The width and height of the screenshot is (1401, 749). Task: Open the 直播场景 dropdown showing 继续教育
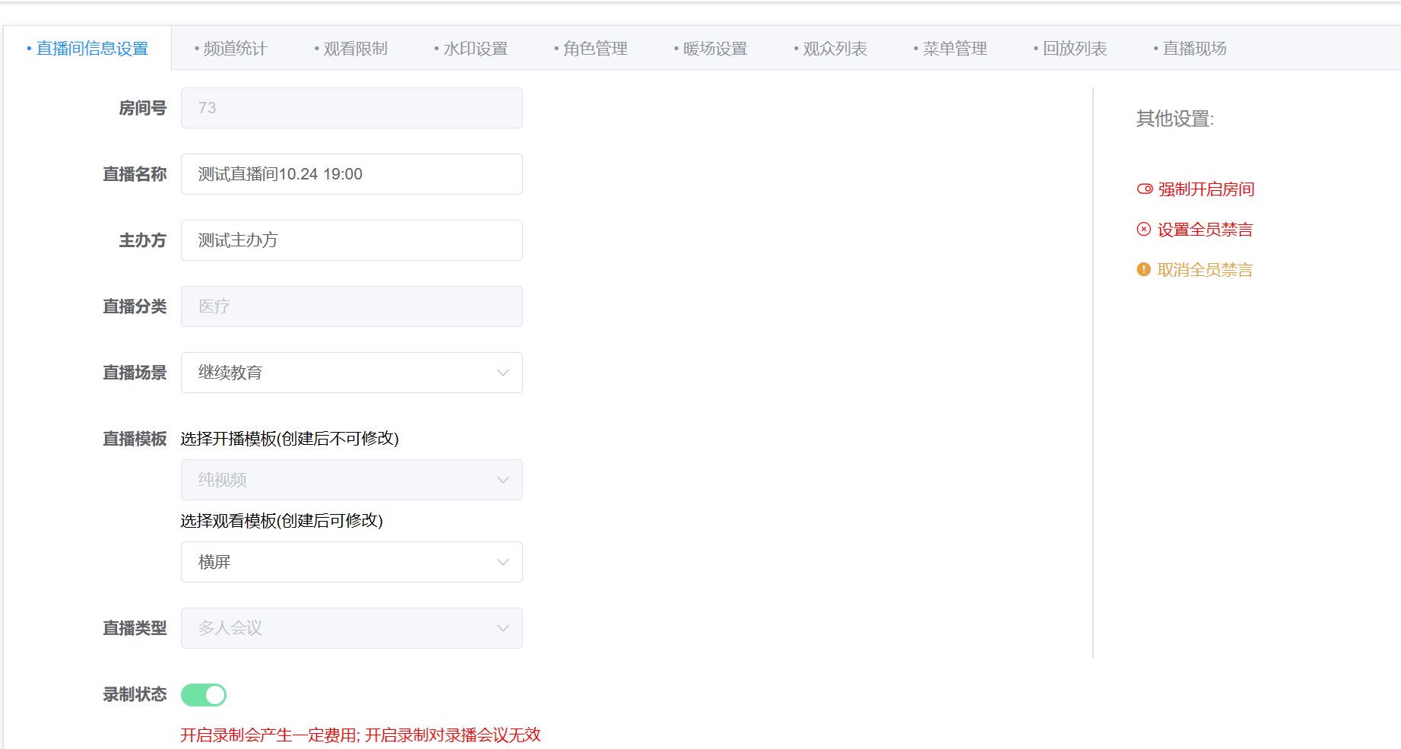(x=352, y=373)
